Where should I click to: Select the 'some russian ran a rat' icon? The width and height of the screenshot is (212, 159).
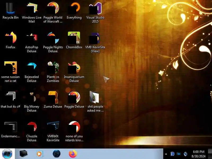pyautogui.click(x=10, y=72)
